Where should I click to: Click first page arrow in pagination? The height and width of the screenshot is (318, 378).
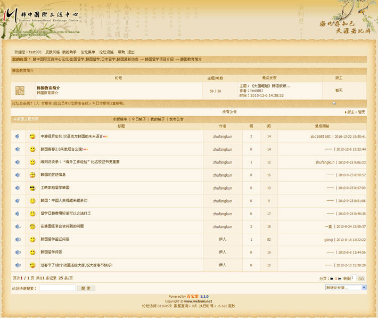point(332,279)
